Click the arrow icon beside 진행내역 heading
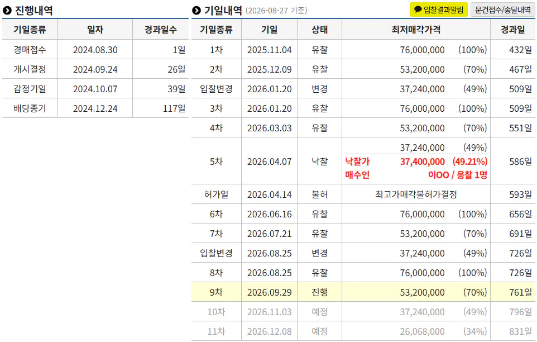Screen dimensions: 537x342 (7, 11)
